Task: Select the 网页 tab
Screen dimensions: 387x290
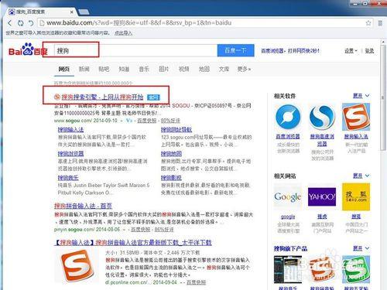Action: point(63,69)
